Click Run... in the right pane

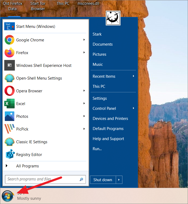click(97, 149)
